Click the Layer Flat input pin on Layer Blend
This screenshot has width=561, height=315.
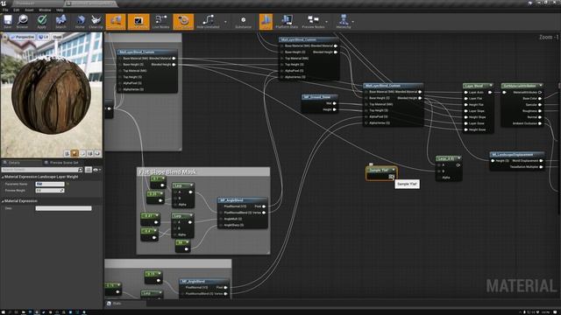(x=465, y=99)
